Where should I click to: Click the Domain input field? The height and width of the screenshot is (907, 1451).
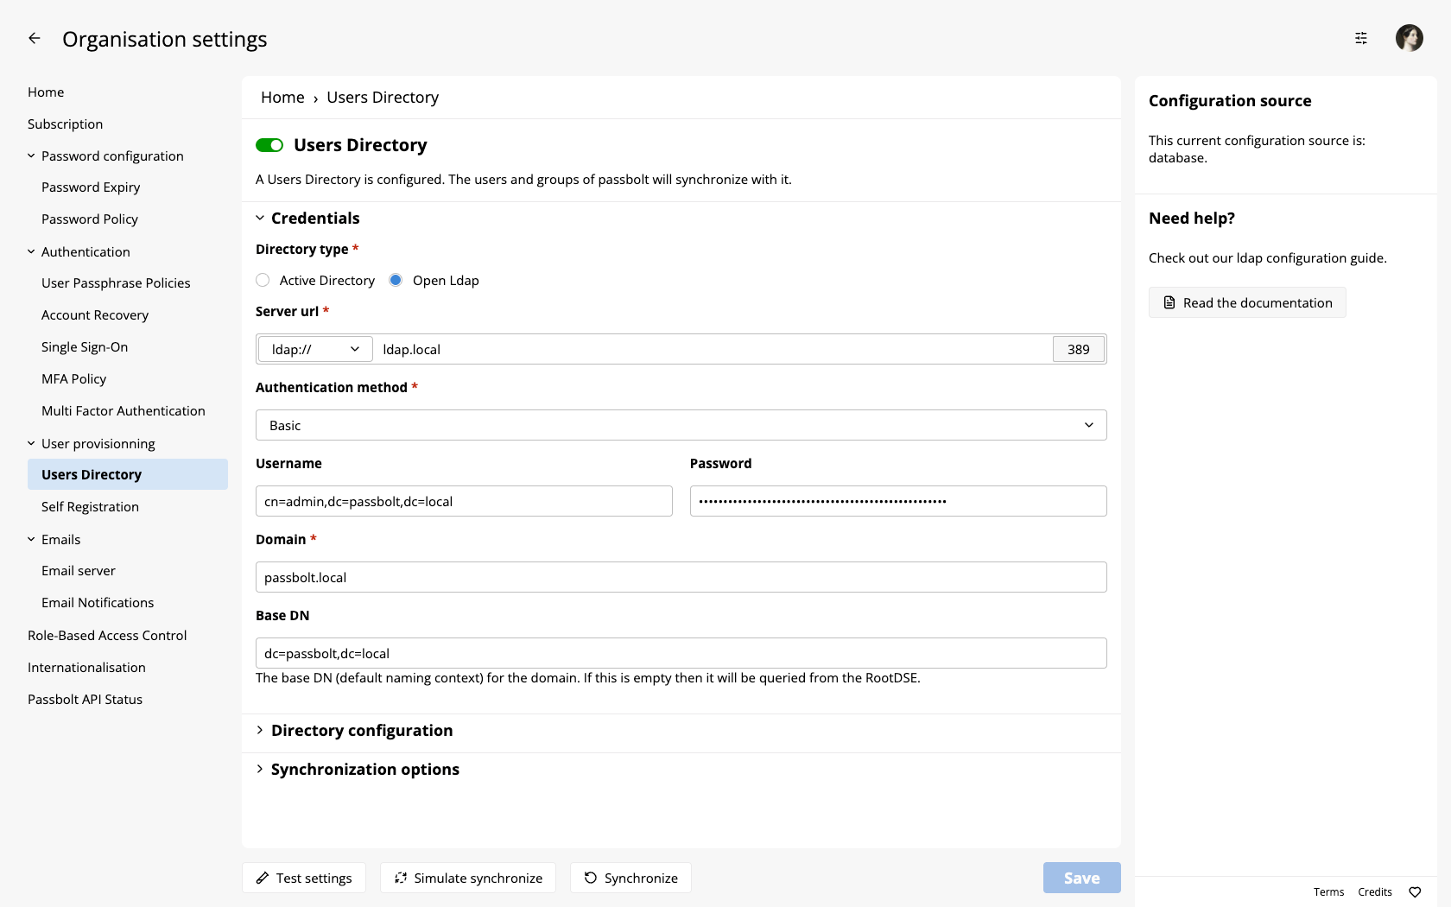681,577
